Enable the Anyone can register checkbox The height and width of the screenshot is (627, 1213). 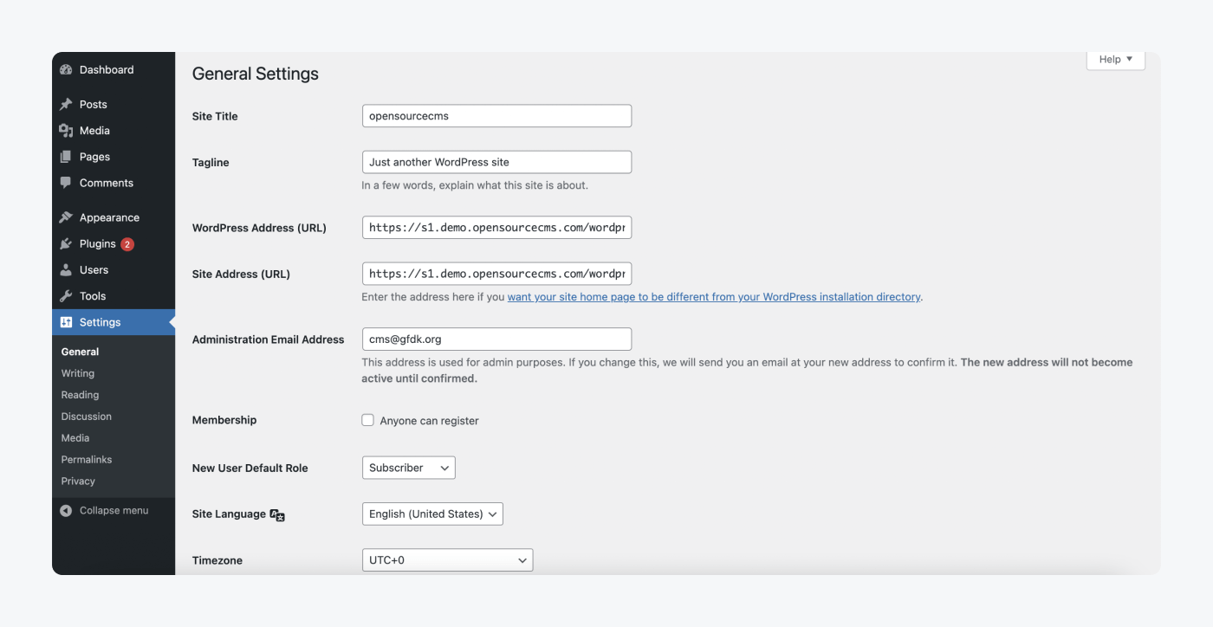[367, 419]
